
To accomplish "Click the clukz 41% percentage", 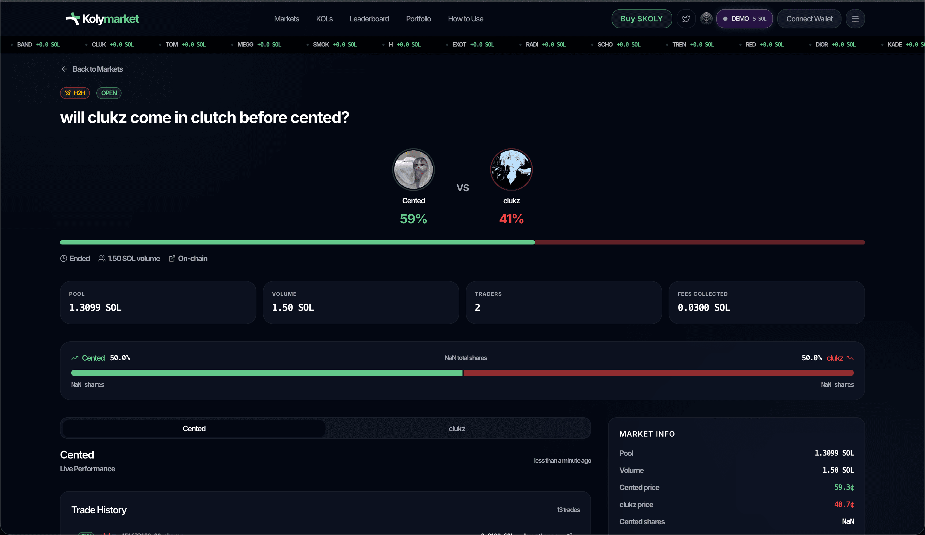I will [511, 219].
